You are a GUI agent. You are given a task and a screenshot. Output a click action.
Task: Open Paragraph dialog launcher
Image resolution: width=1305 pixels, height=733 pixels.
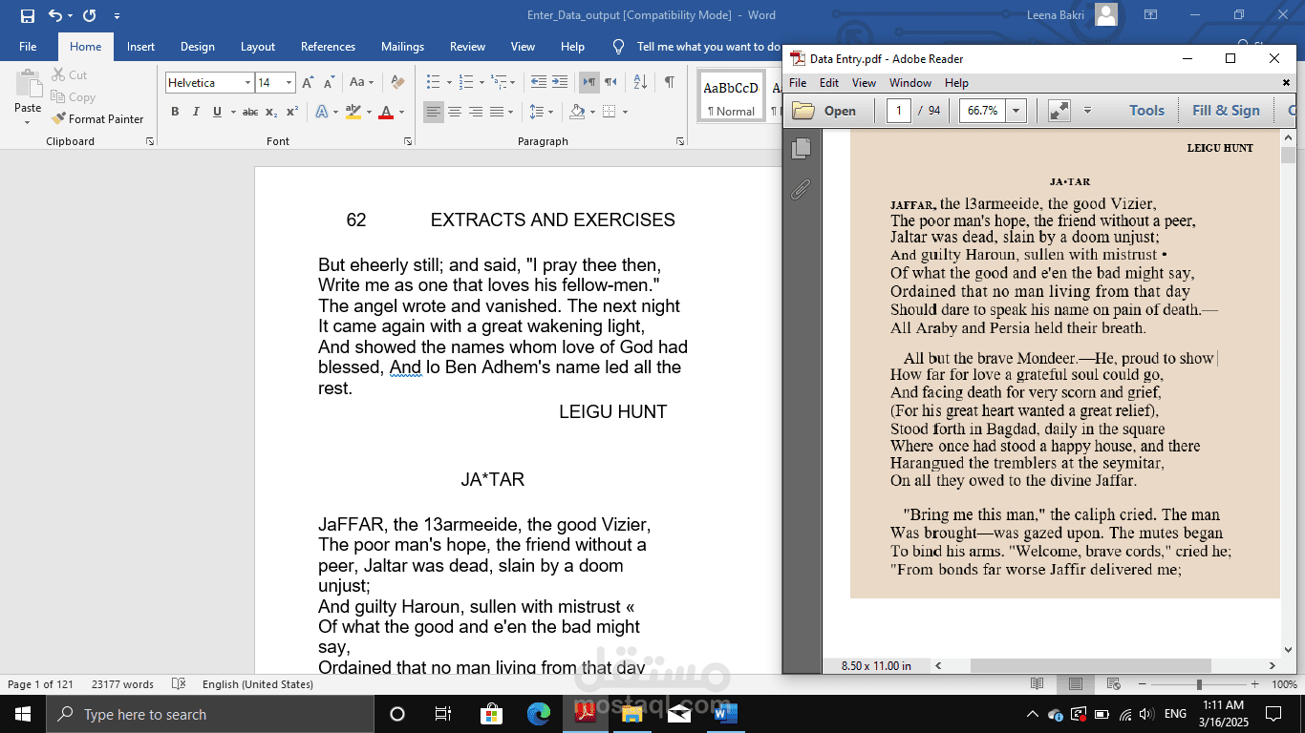point(680,141)
